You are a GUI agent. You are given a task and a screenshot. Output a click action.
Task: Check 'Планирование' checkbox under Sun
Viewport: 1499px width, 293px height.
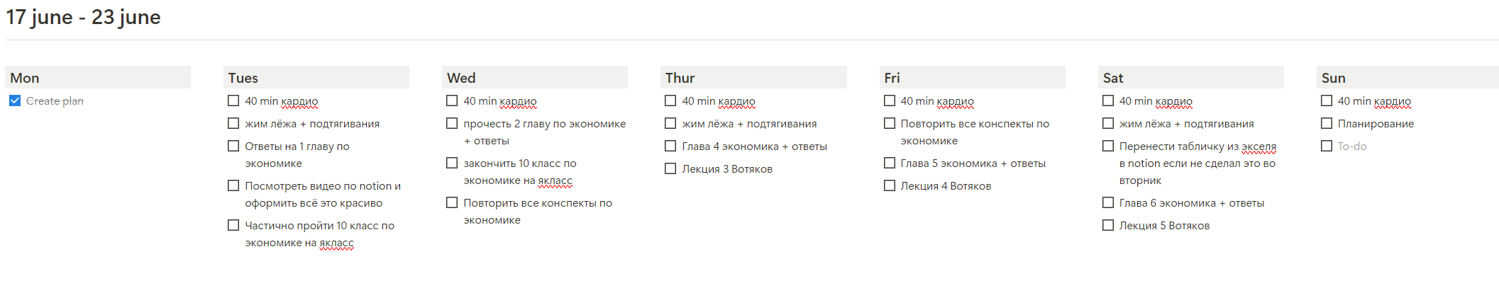[x=1327, y=123]
